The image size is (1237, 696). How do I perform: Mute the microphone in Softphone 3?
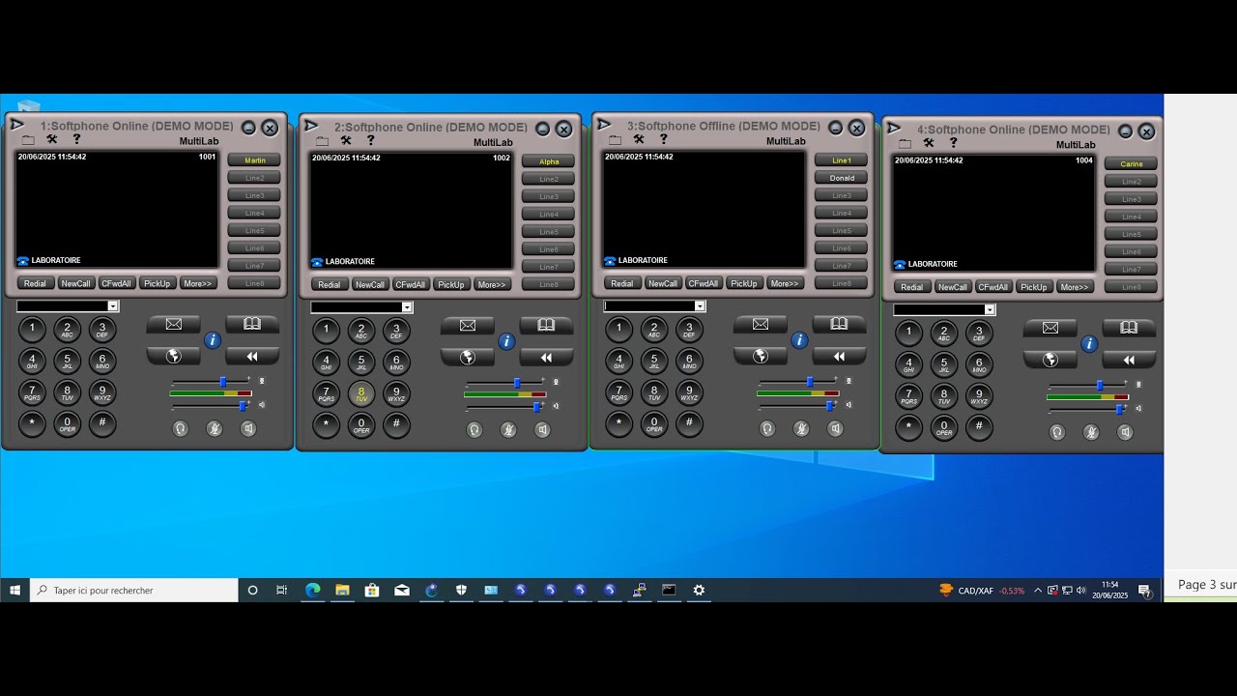click(800, 428)
